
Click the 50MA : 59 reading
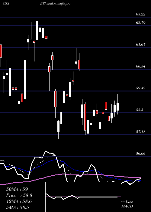click(17, 189)
